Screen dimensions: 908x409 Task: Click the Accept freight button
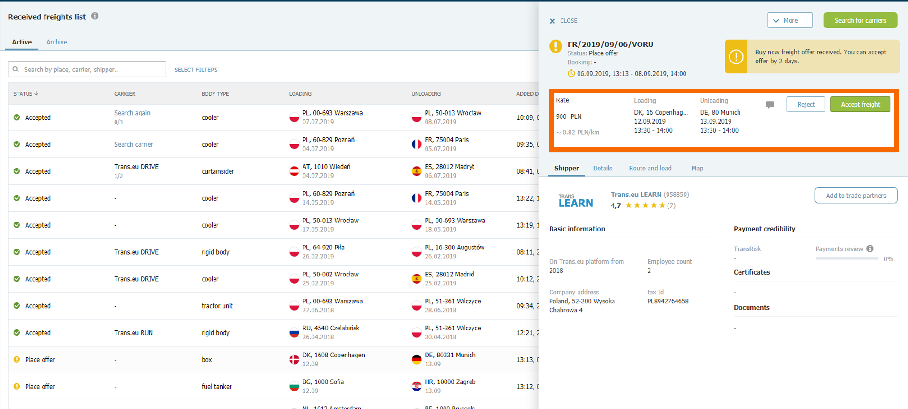click(860, 104)
